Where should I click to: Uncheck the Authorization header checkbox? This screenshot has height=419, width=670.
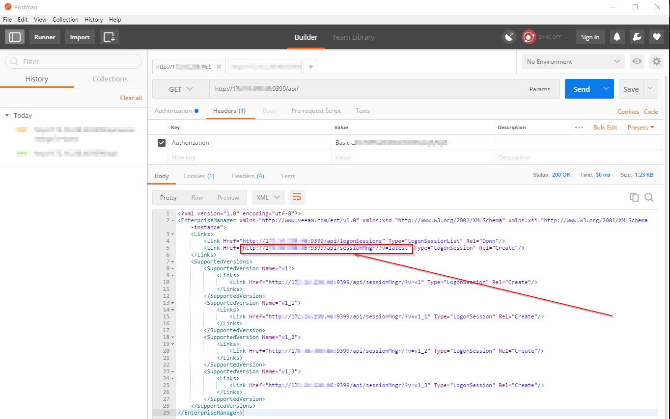(x=161, y=143)
